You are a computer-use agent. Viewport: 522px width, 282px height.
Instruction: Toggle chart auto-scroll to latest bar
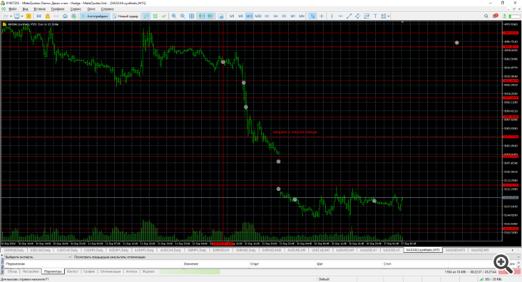201,16
